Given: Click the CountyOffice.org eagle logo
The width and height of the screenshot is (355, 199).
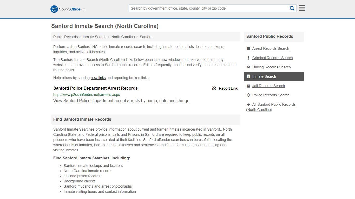Looking at the screenshot, I should click(68, 9).
